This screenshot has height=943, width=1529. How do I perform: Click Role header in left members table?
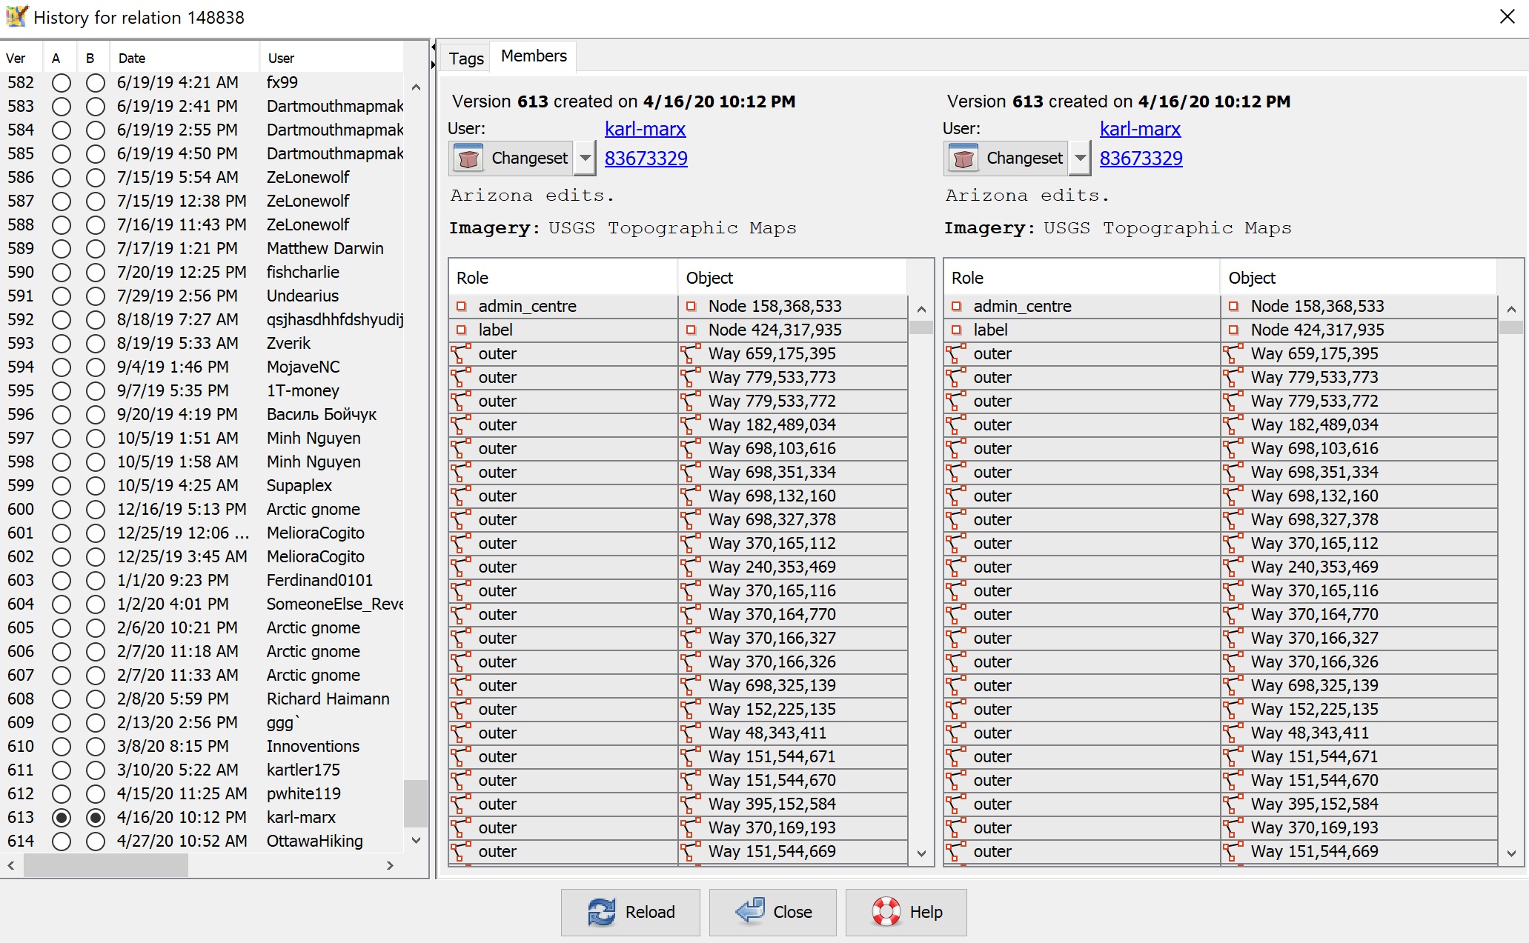(563, 278)
